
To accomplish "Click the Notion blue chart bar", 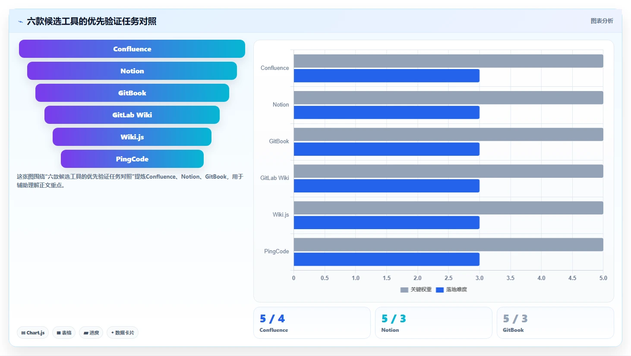I will coord(387,112).
